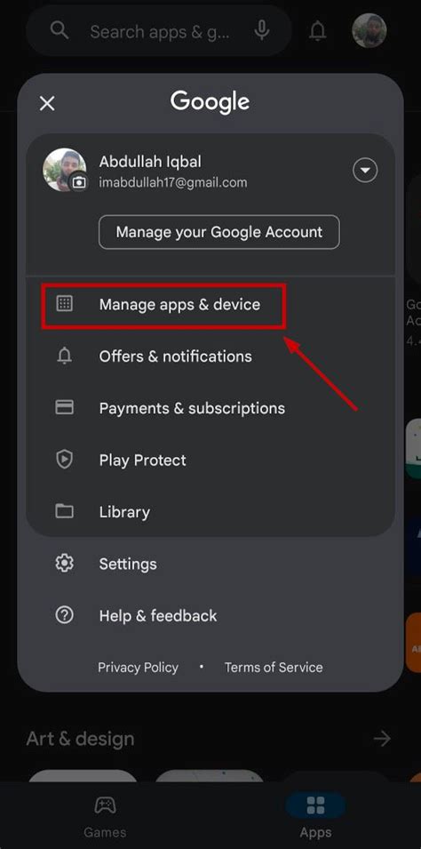Click the microphone voice search icon
This screenshot has height=849, width=421.
coord(262,31)
